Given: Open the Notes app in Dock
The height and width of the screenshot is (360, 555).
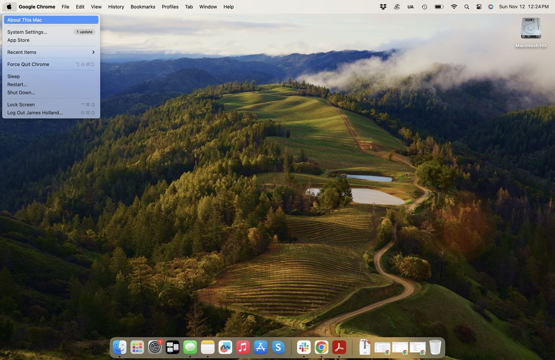Looking at the screenshot, I should coord(208,347).
